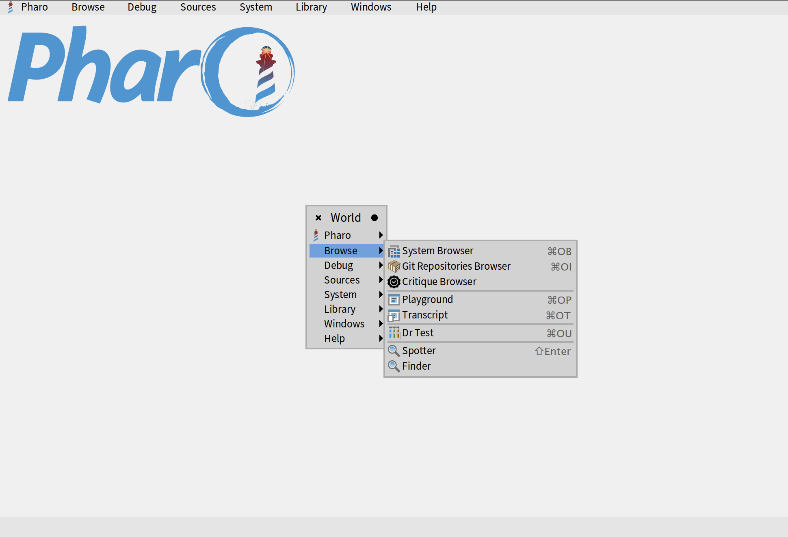This screenshot has height=537, width=788.
Task: Close the World menu with X
Action: (318, 218)
